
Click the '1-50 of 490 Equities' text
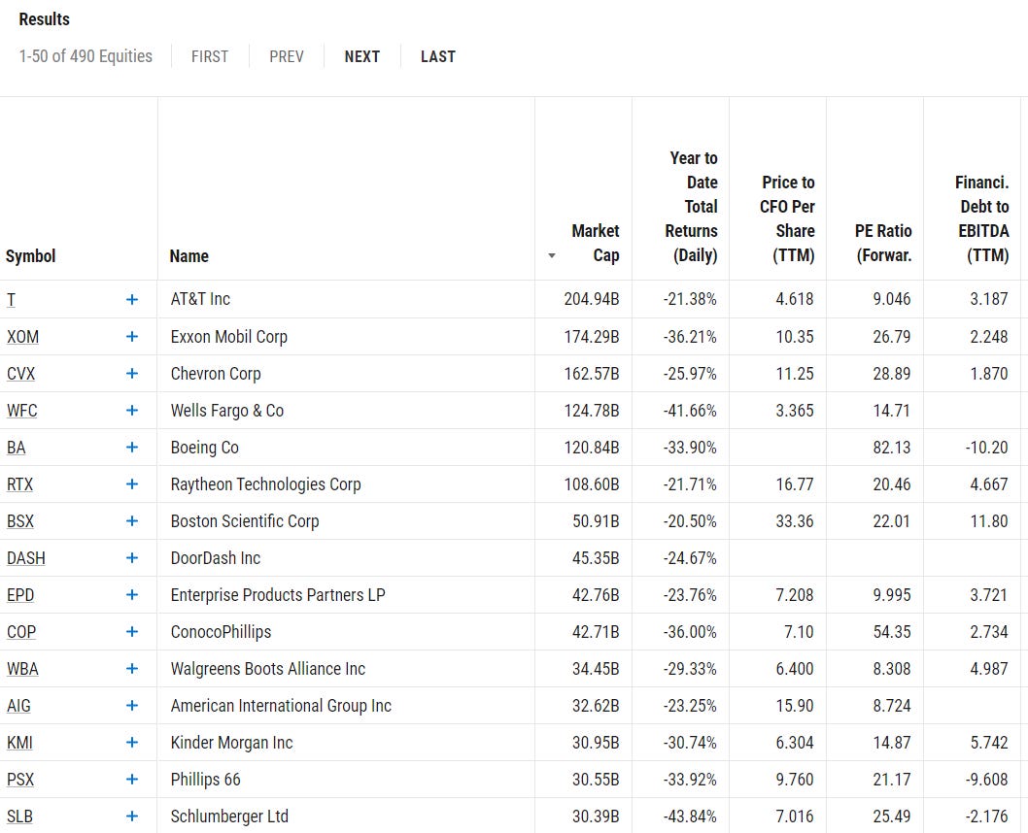click(86, 56)
